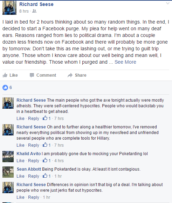Viewport: 172px width, 203px height.
Task: Click the thumbs-up count on Khalid Avito's comment
Action: (47, 160)
